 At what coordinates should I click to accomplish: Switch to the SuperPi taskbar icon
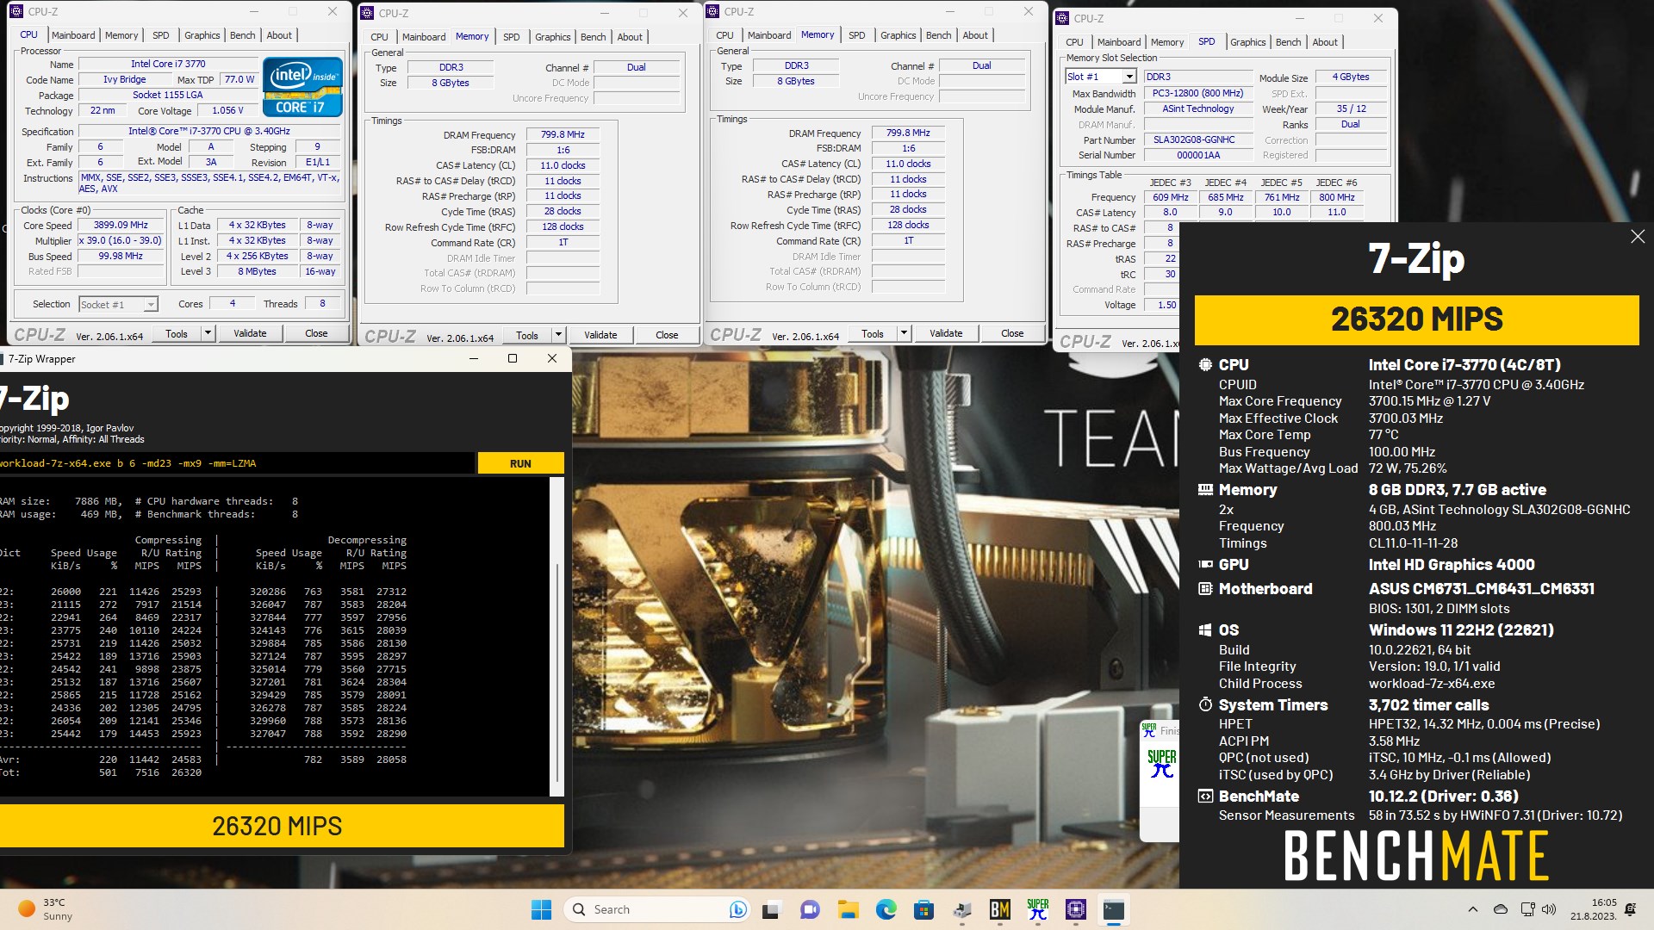click(1037, 909)
